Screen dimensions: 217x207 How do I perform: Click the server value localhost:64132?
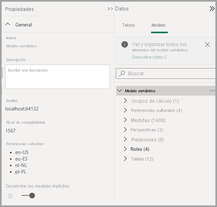click(x=22, y=109)
